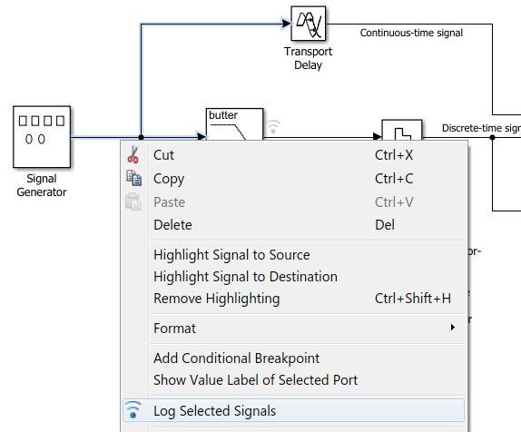Click the Ctrl+Shift+H shortcut text
521x432 pixels.
413,299
